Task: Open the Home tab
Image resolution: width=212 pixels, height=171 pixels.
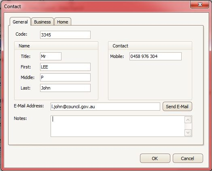Action: [x=63, y=21]
